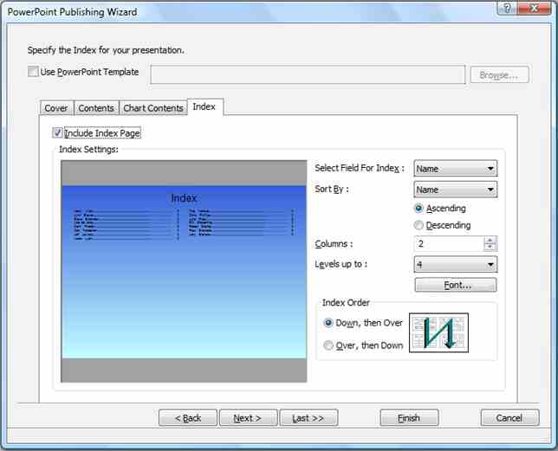558x451 pixels.
Task: Click the index order direction diagram
Action: (x=438, y=333)
